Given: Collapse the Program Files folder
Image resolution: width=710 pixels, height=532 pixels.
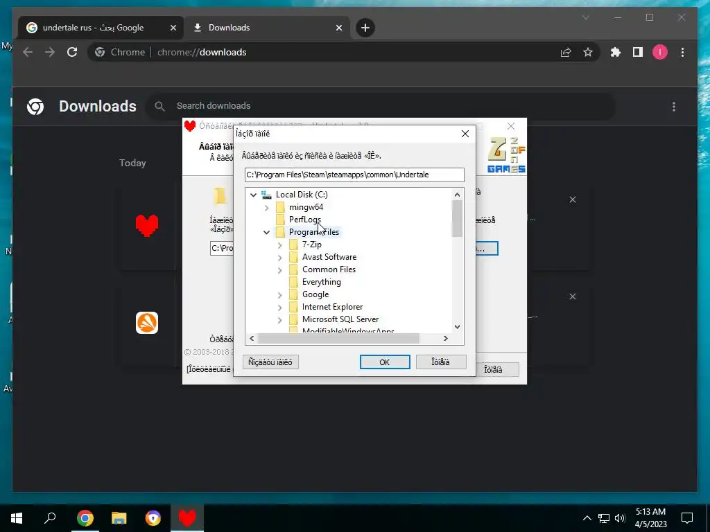Looking at the screenshot, I should point(266,233).
